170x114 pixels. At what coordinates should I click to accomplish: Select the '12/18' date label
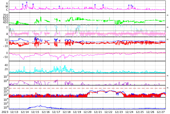[66, 112]
